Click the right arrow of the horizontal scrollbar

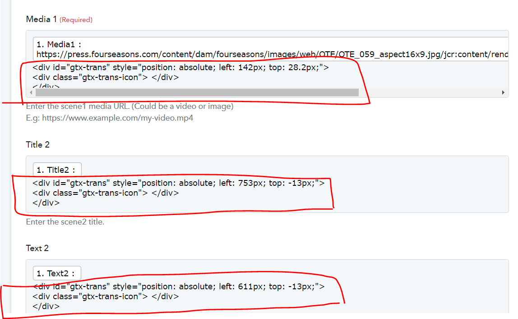(503, 92)
